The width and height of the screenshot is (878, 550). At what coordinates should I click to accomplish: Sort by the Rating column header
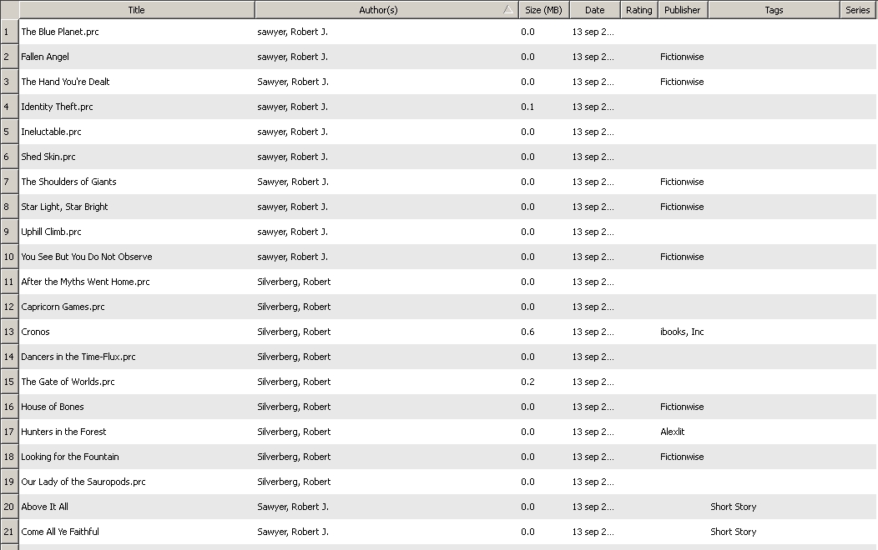(639, 10)
